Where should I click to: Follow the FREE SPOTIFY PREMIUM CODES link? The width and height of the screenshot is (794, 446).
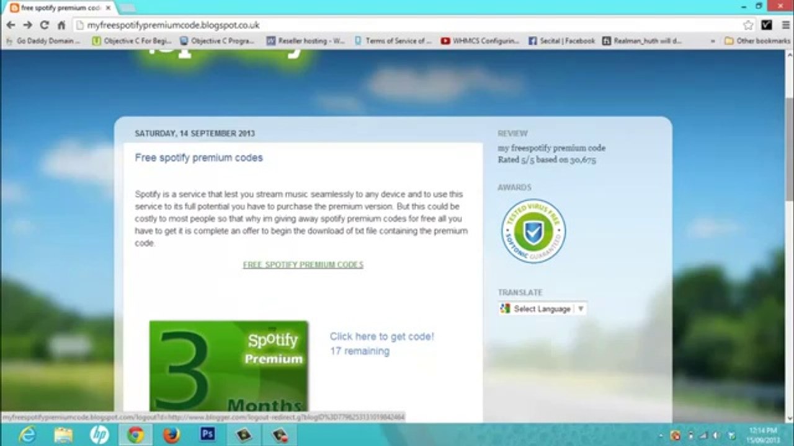pos(303,265)
